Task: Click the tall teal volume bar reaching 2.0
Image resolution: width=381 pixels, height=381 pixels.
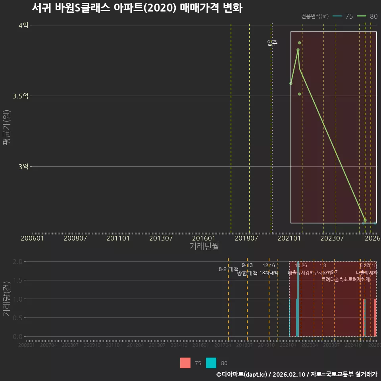Action: coord(298,299)
